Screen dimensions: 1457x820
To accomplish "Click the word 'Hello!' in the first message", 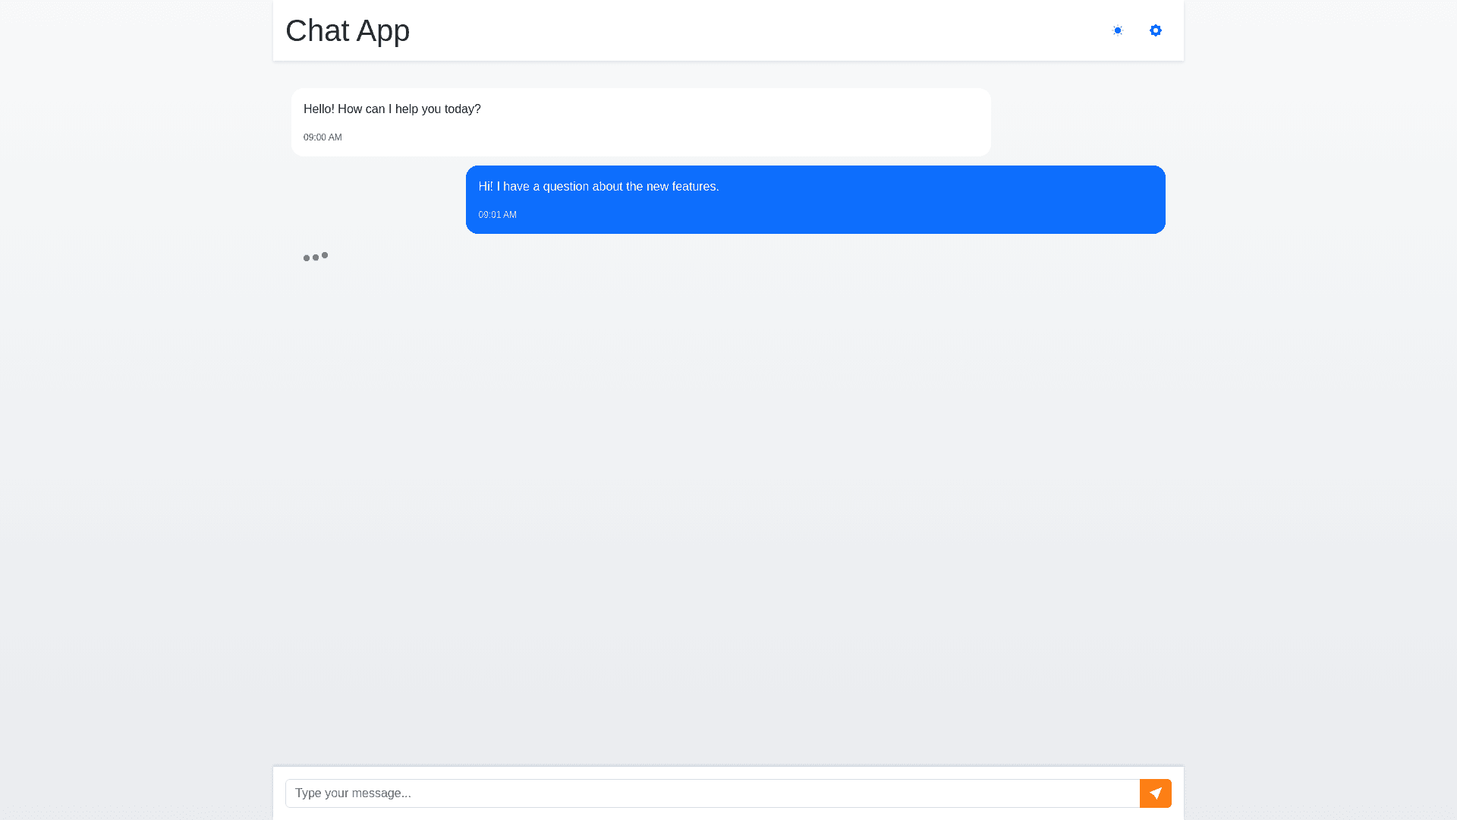I will (319, 109).
